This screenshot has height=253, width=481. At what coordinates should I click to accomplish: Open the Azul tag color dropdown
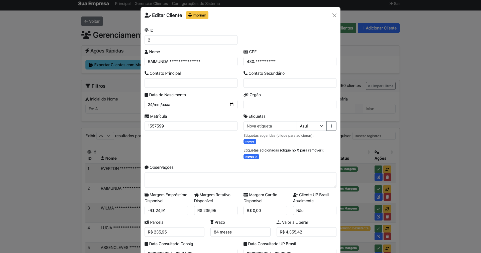[311, 126]
